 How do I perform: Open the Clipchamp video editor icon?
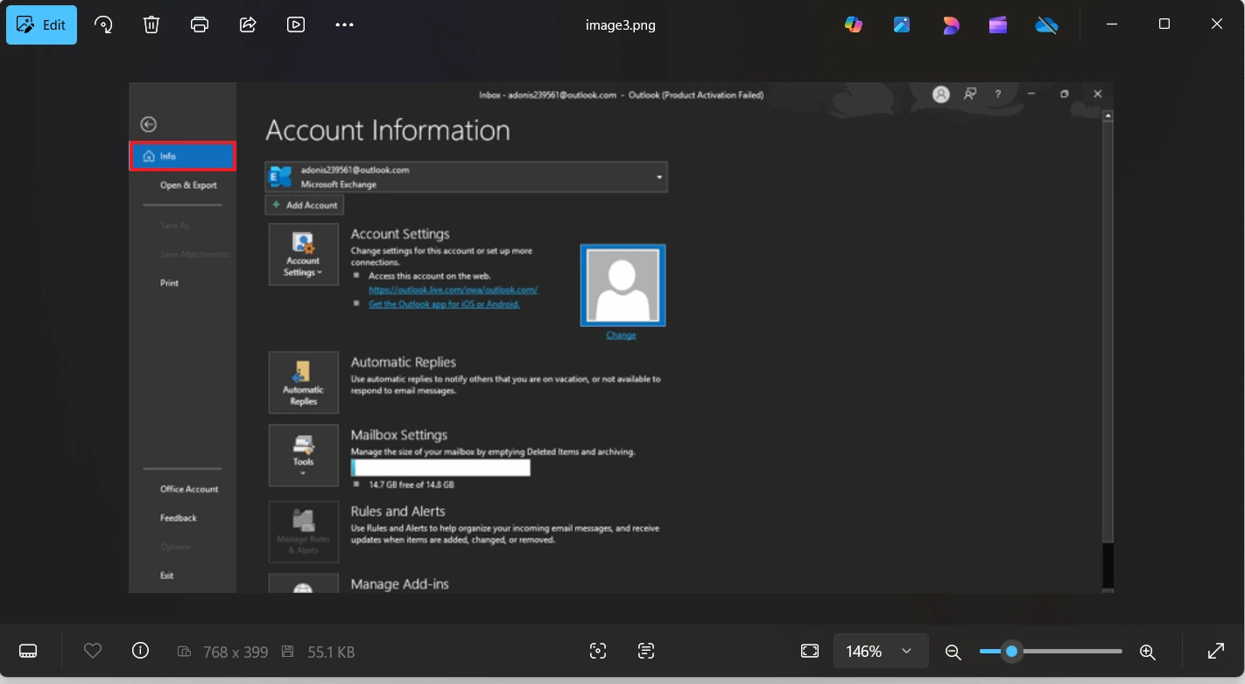pyautogui.click(x=998, y=24)
